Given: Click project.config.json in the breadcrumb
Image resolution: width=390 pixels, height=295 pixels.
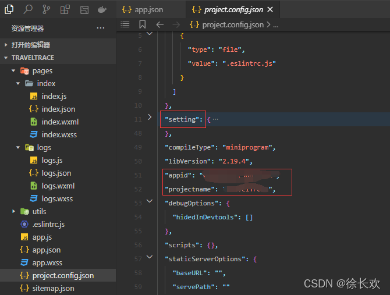Looking at the screenshot, I should [x=233, y=24].
